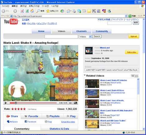Image resolution: width=146 pixels, height=135 pixels.
Task: Open the MinusLand uploader channel link
Action: (105, 48)
